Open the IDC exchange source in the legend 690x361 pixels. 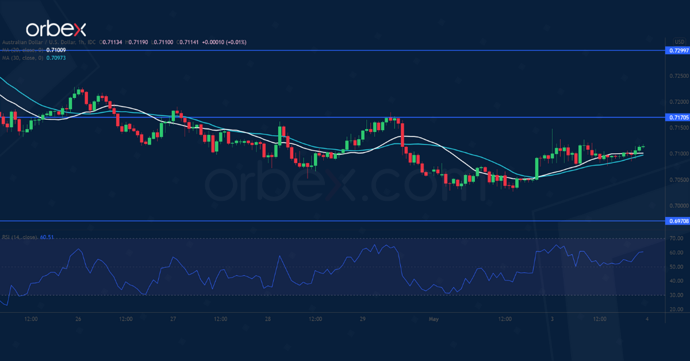click(x=92, y=42)
